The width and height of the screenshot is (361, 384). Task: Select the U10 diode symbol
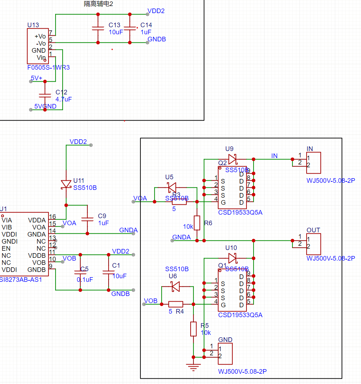[x=232, y=258]
